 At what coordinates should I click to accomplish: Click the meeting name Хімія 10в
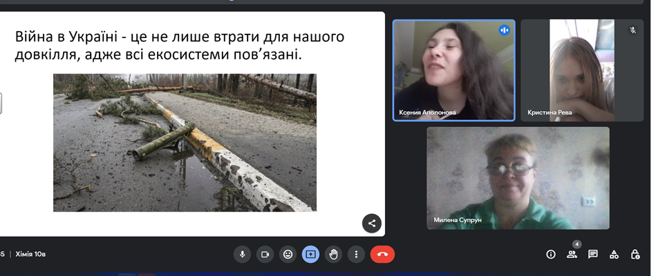tap(30, 254)
